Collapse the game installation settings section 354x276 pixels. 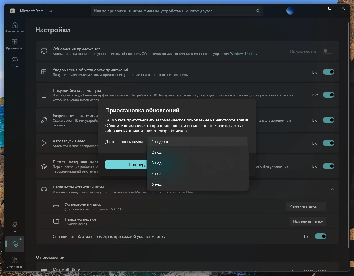(x=332, y=189)
